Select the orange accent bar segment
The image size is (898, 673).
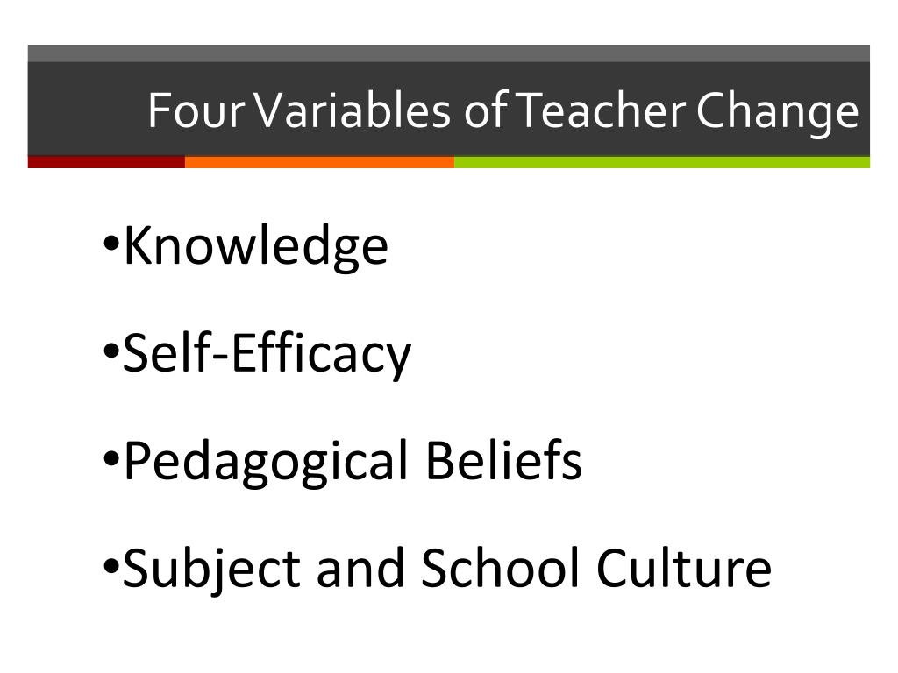[x=319, y=162]
